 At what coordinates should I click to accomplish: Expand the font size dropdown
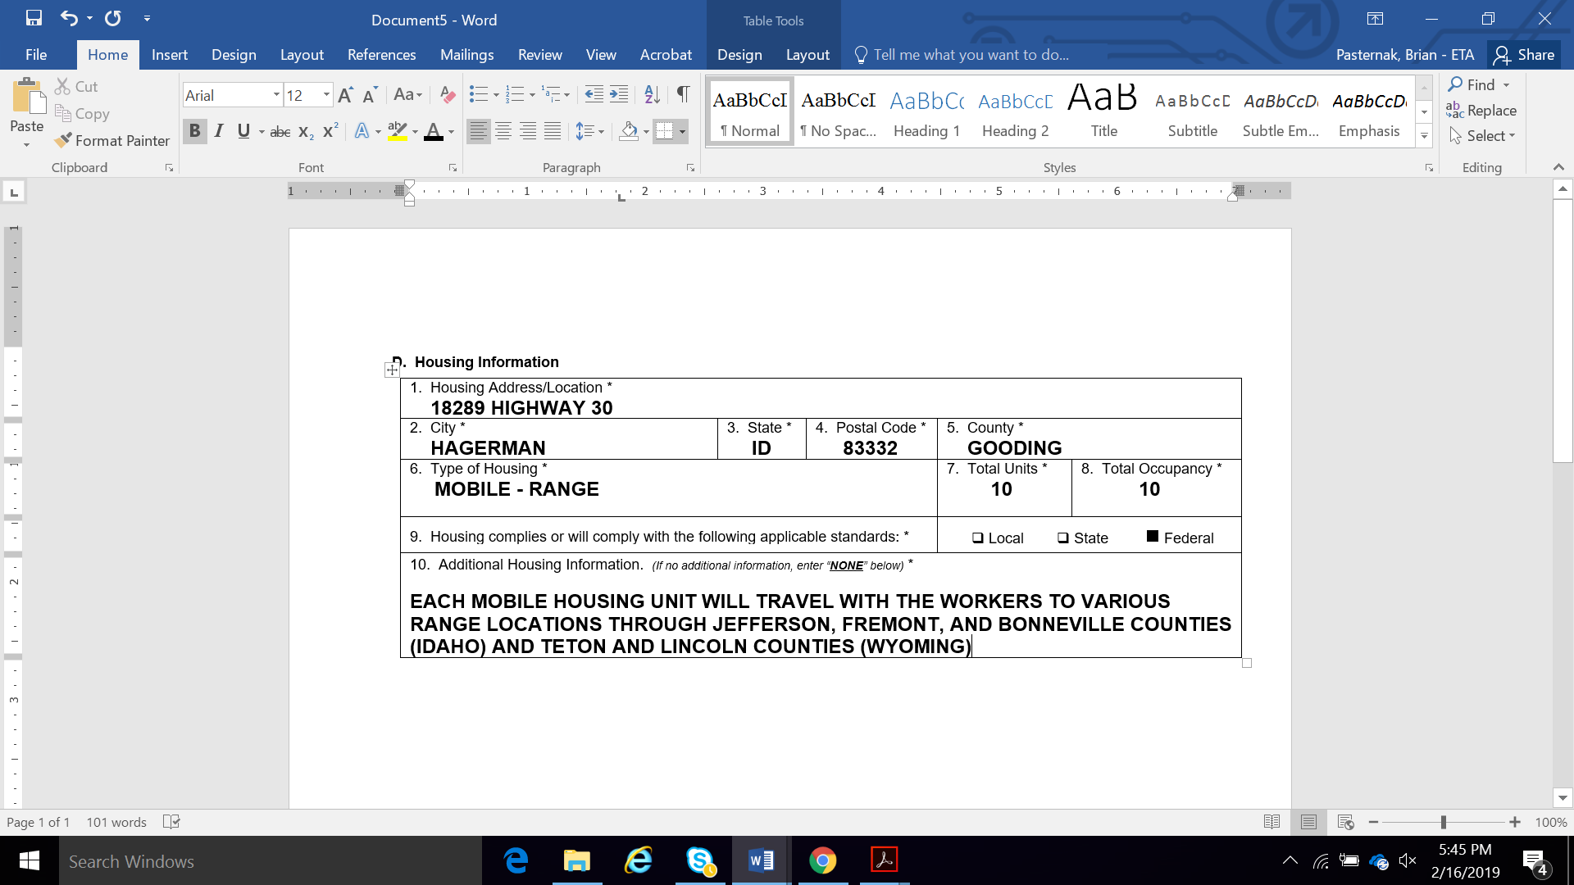326,95
